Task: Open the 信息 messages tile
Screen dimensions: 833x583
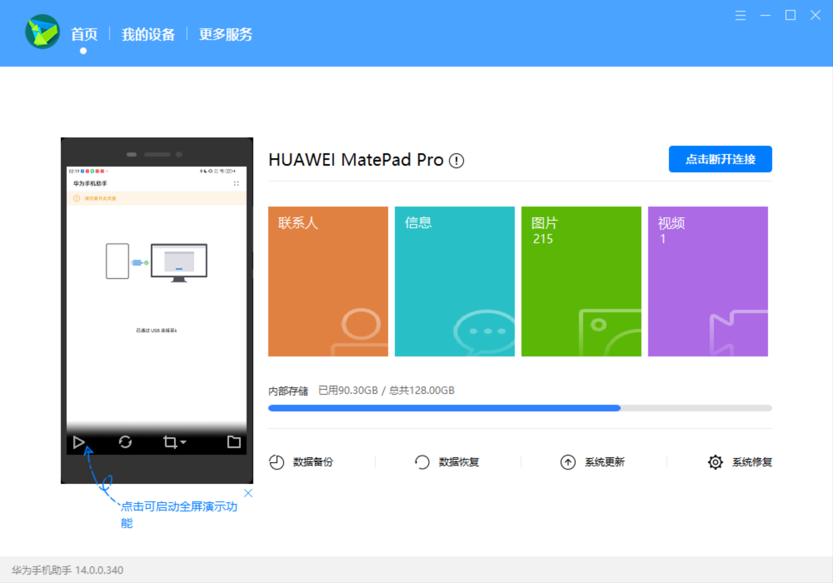Action: coord(455,282)
